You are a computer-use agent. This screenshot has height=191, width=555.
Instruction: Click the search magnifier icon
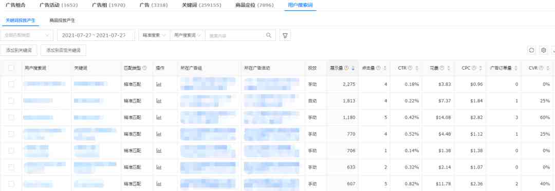coord(269,35)
